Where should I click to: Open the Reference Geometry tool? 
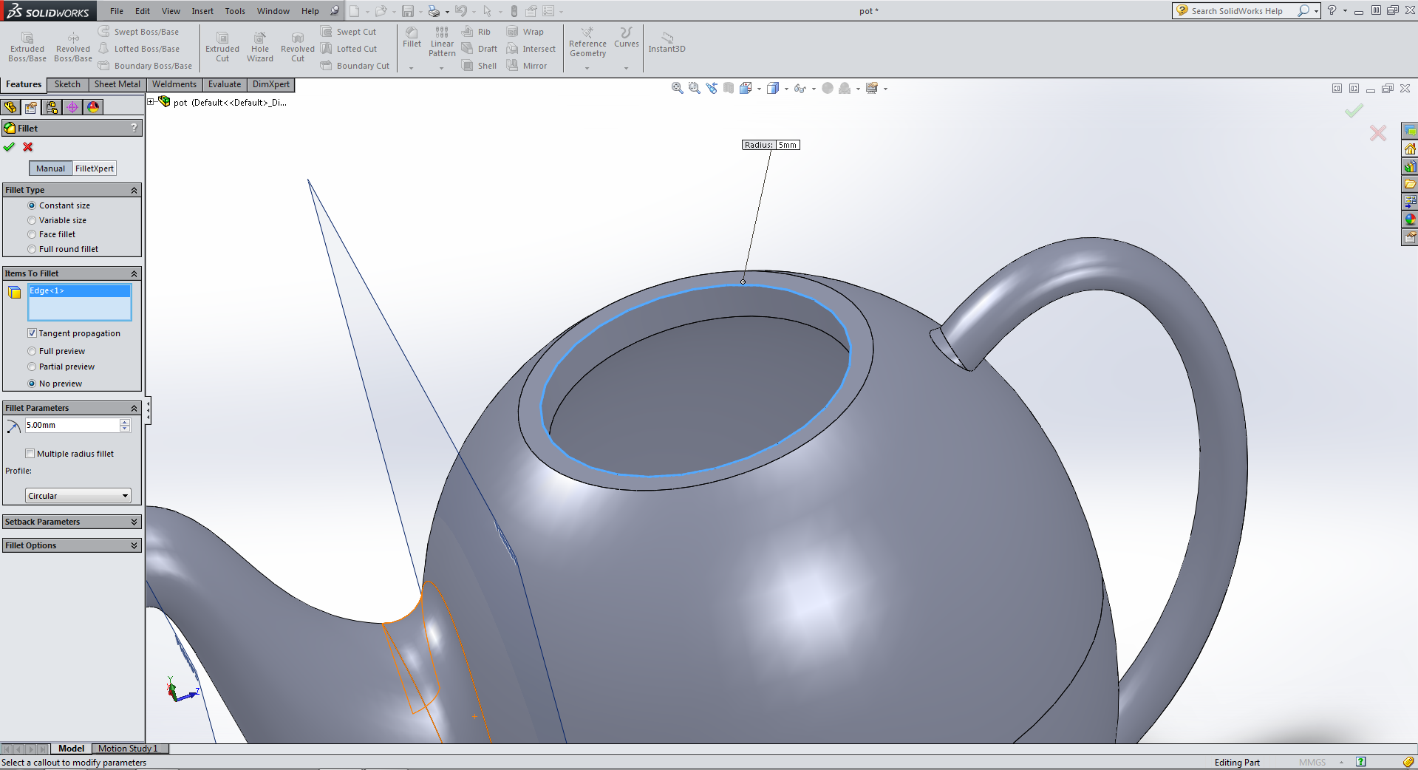tap(587, 42)
